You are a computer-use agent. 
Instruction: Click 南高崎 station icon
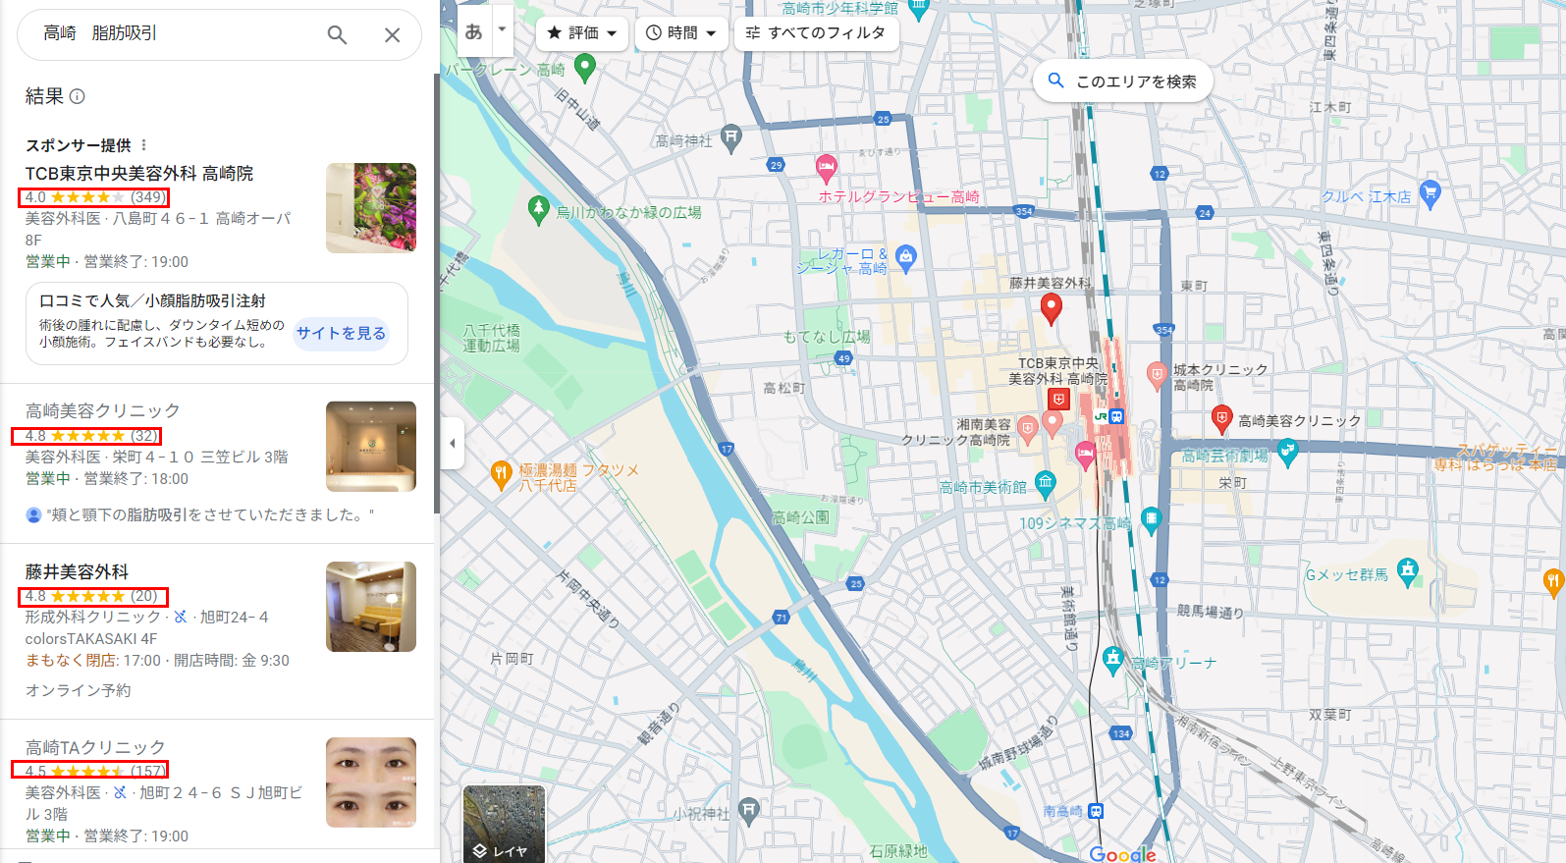[x=1097, y=811]
